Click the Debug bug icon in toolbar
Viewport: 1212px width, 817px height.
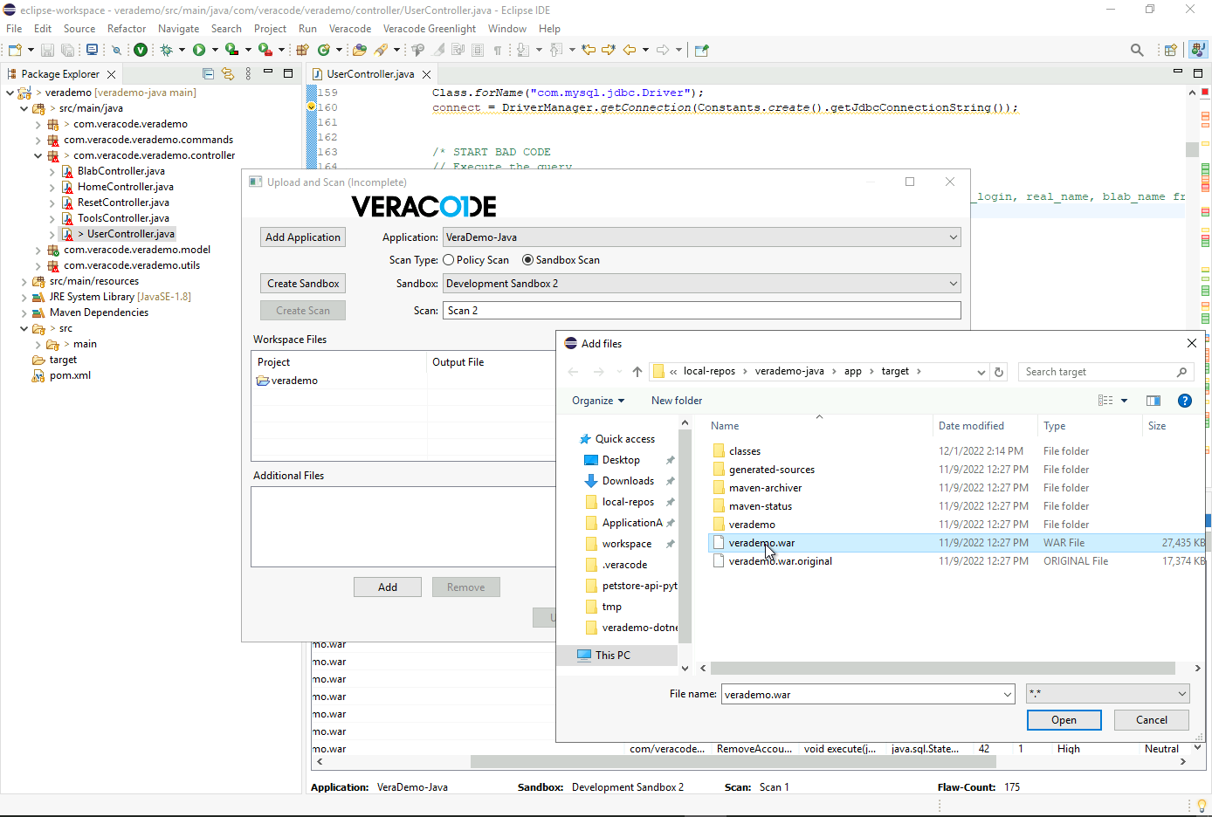coord(166,50)
